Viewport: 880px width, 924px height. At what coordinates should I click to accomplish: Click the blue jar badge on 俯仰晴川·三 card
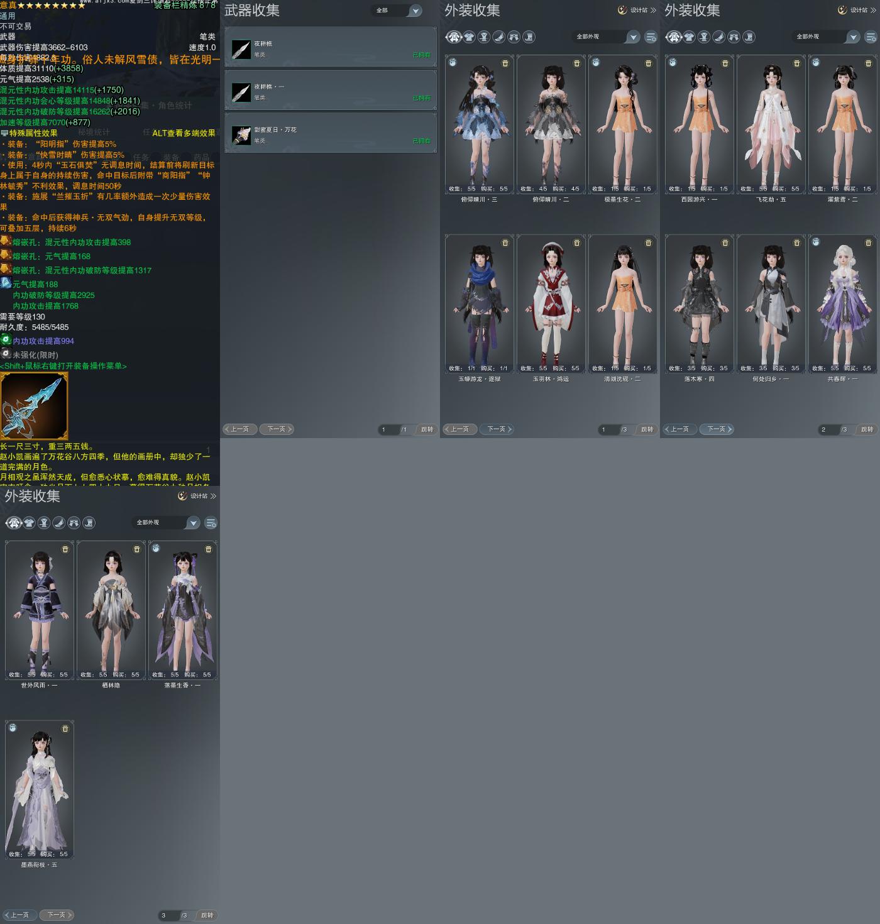[453, 62]
